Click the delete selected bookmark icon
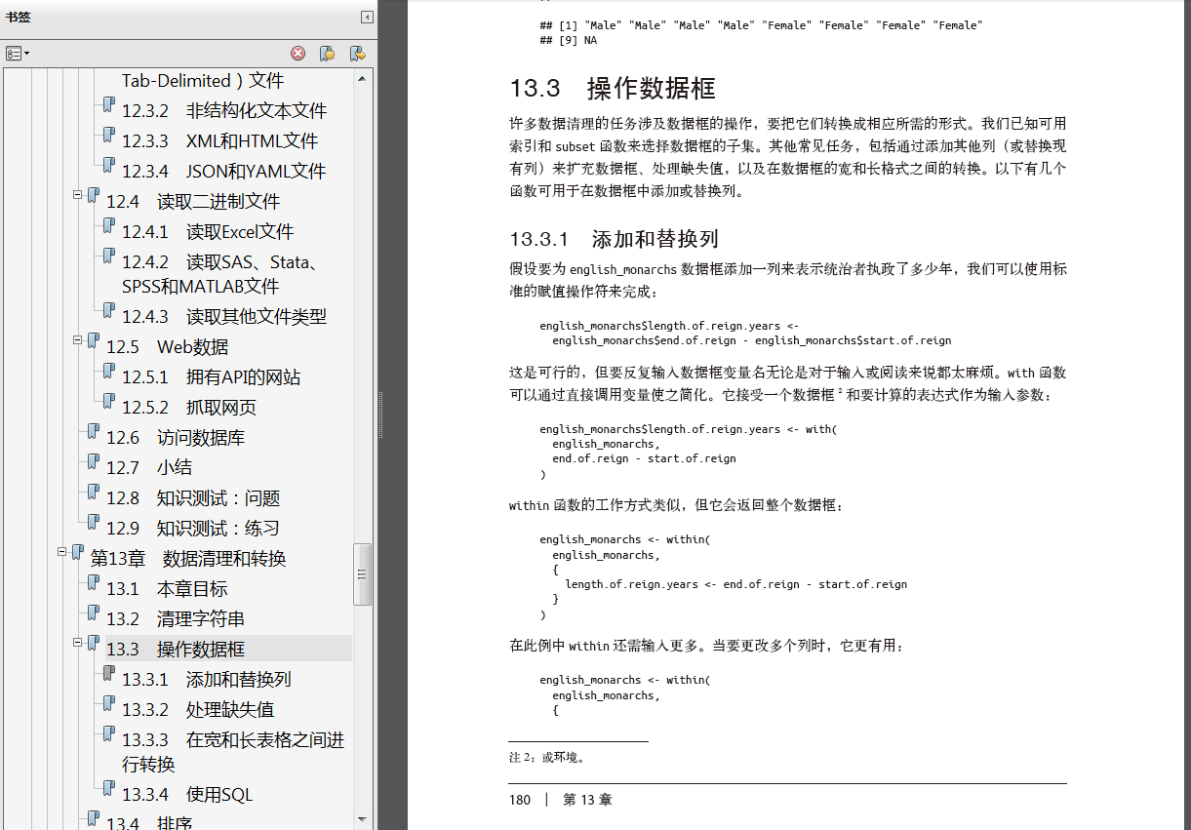This screenshot has height=830, width=1191. click(298, 54)
